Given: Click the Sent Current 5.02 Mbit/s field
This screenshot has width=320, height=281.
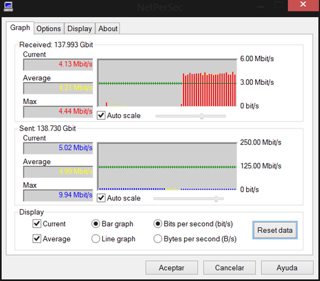Looking at the screenshot, I should click(x=58, y=148).
